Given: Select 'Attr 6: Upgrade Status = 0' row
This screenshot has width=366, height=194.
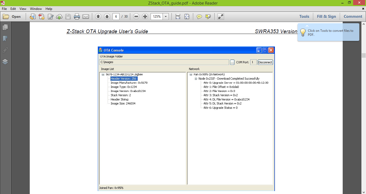Looking at the screenshot, I should tap(221, 108).
